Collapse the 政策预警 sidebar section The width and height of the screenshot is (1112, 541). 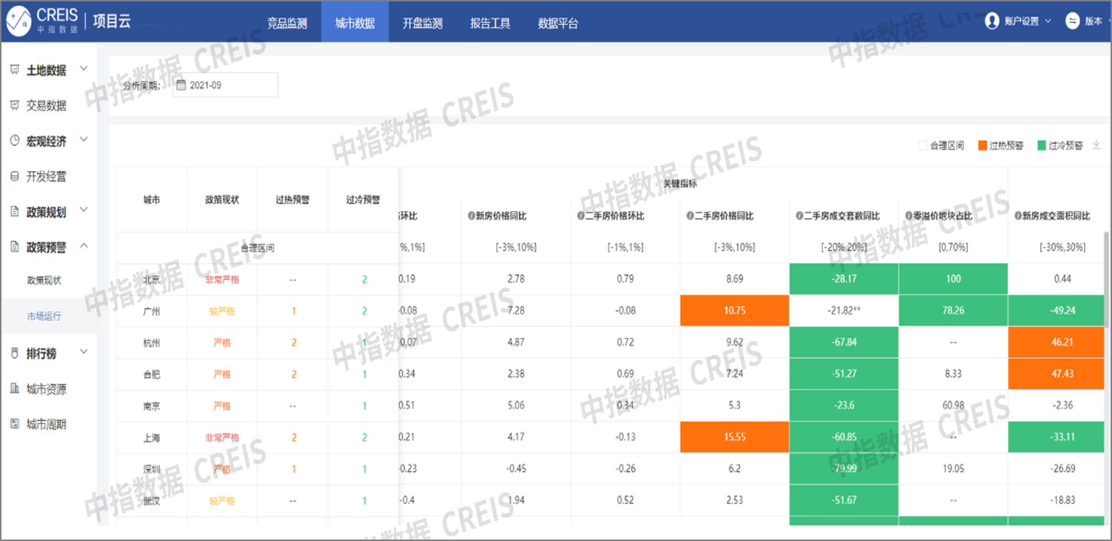point(84,246)
